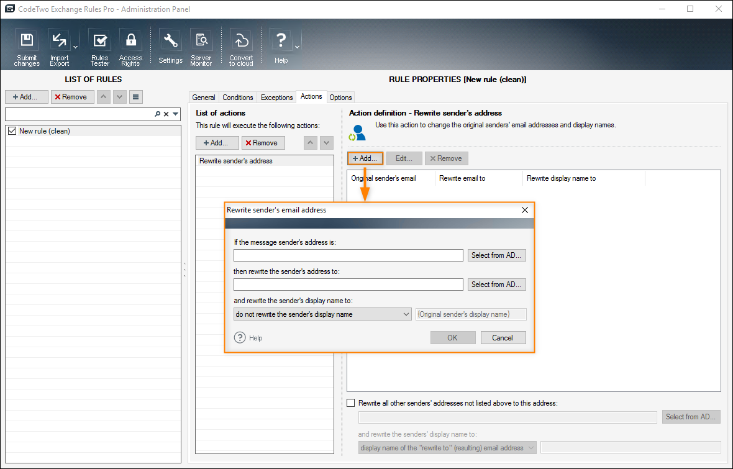
Task: Click 'Rewrite email to' column header
Action: point(479,178)
